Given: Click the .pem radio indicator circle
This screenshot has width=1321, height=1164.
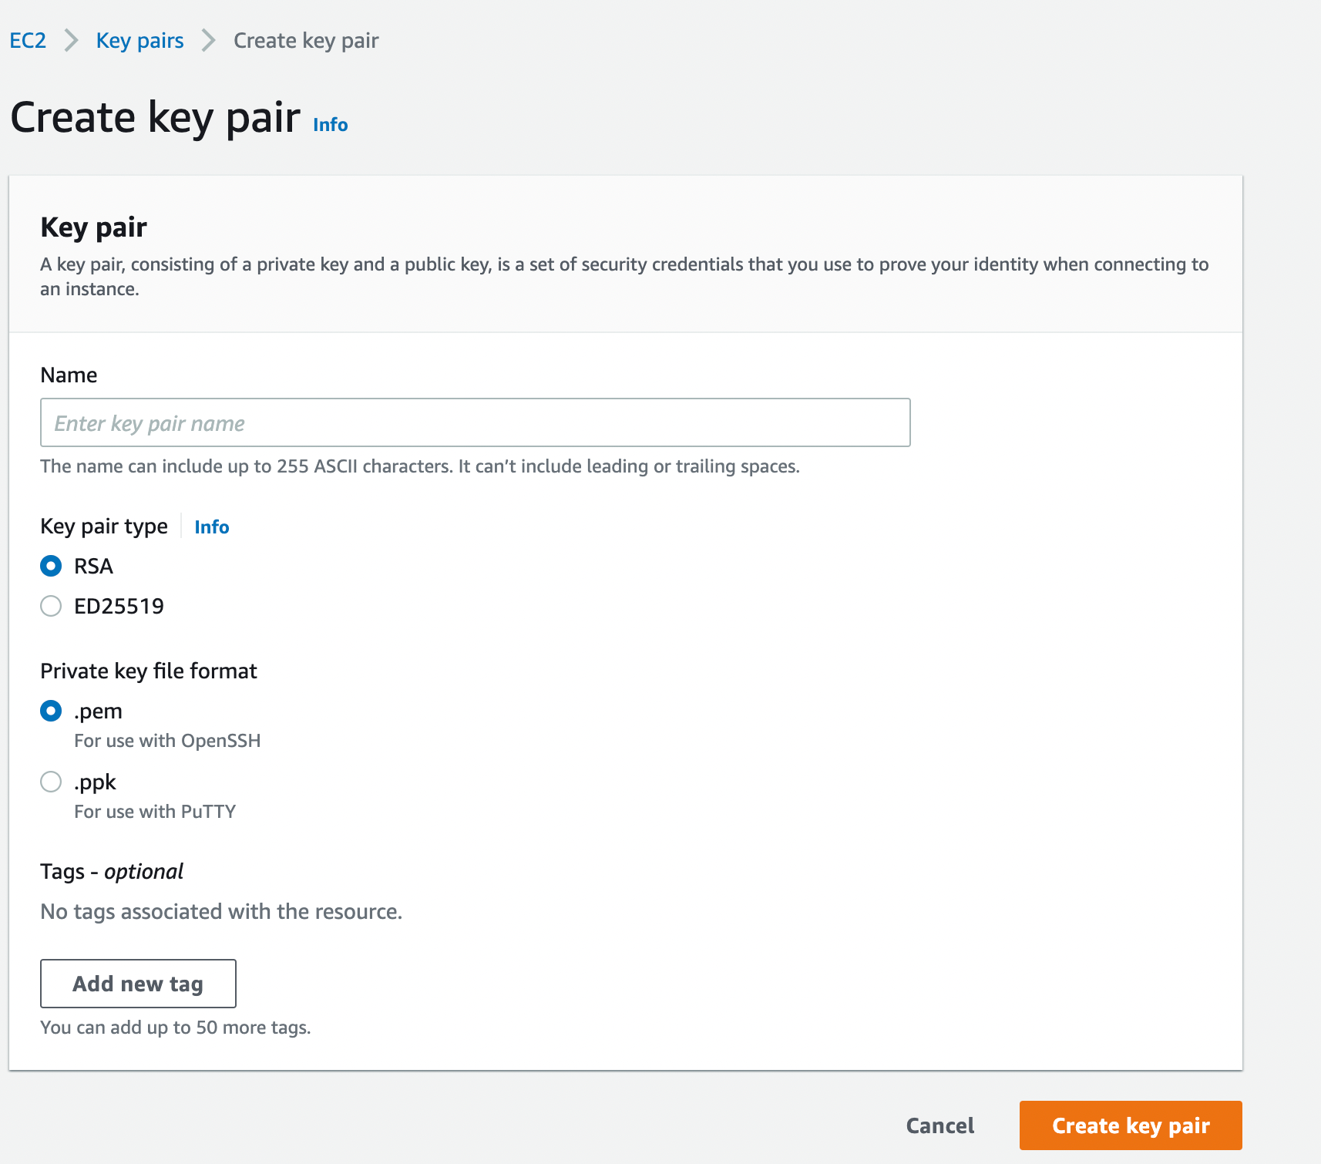Looking at the screenshot, I should [x=50, y=711].
